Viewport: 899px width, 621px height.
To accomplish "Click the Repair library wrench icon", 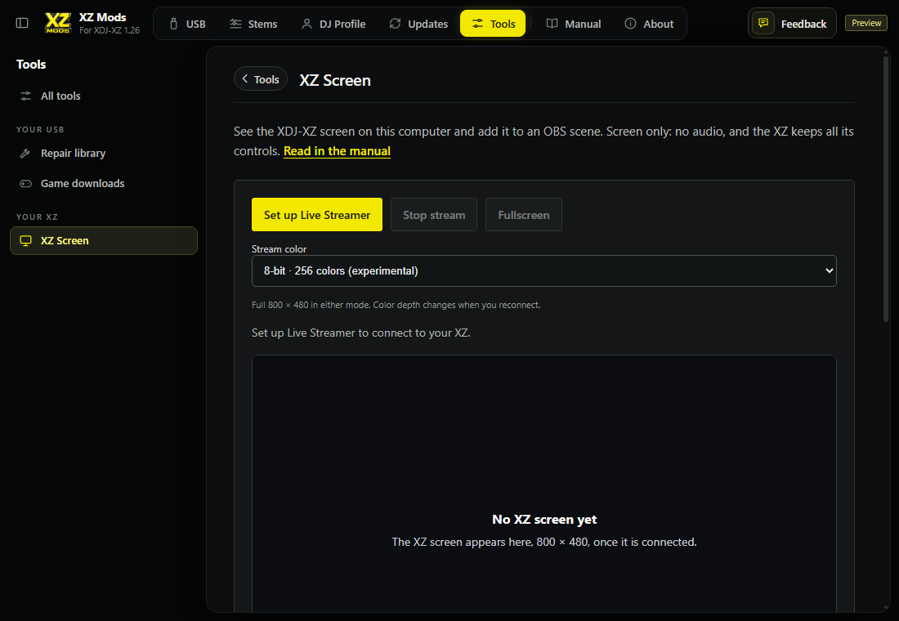I will [x=25, y=153].
